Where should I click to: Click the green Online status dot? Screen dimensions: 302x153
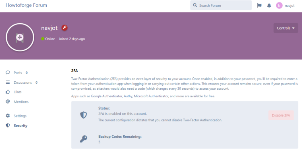pyautogui.click(x=43, y=39)
